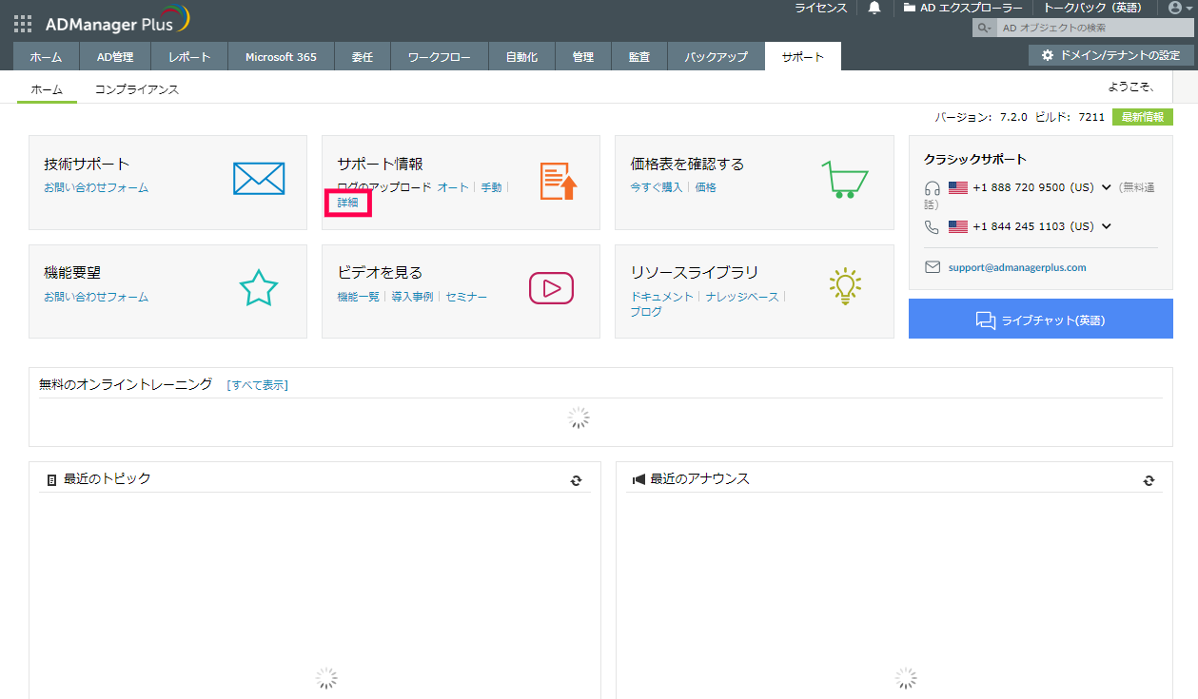Click the log upload document icon
The width and height of the screenshot is (1198, 699).
[x=559, y=181]
